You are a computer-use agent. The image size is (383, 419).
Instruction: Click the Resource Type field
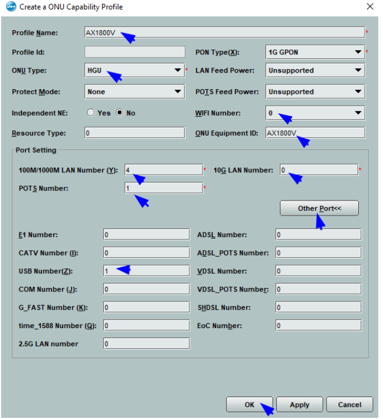pos(135,133)
